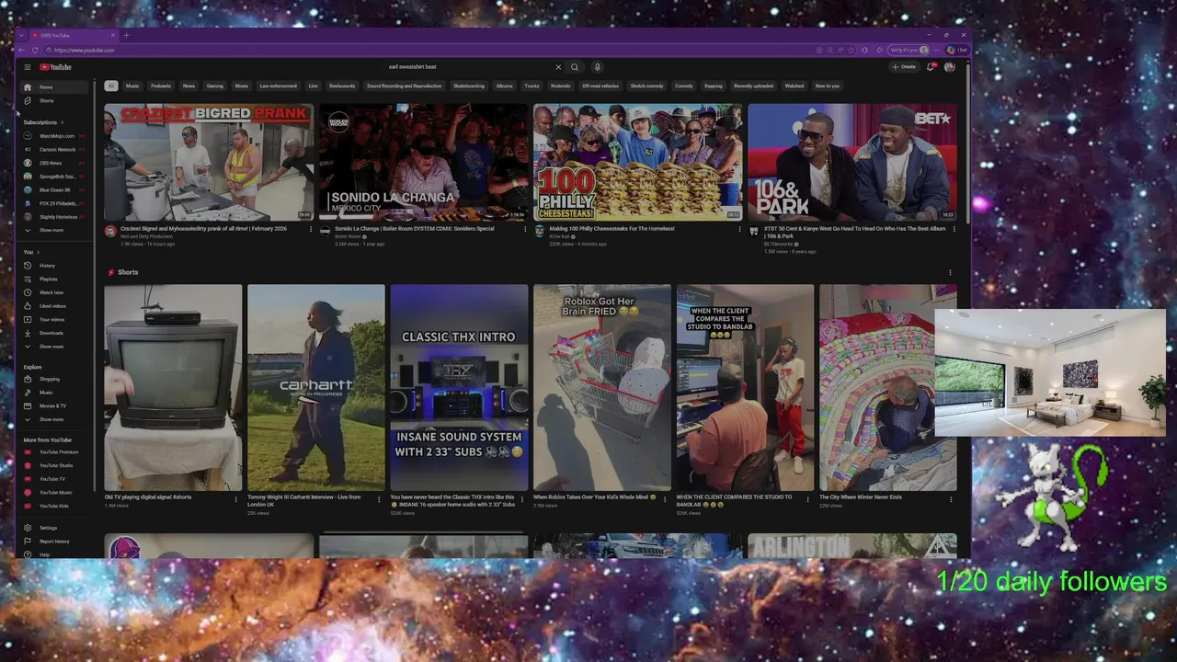
Task: Open the Subscriptions section chevron
Action: 63,122
